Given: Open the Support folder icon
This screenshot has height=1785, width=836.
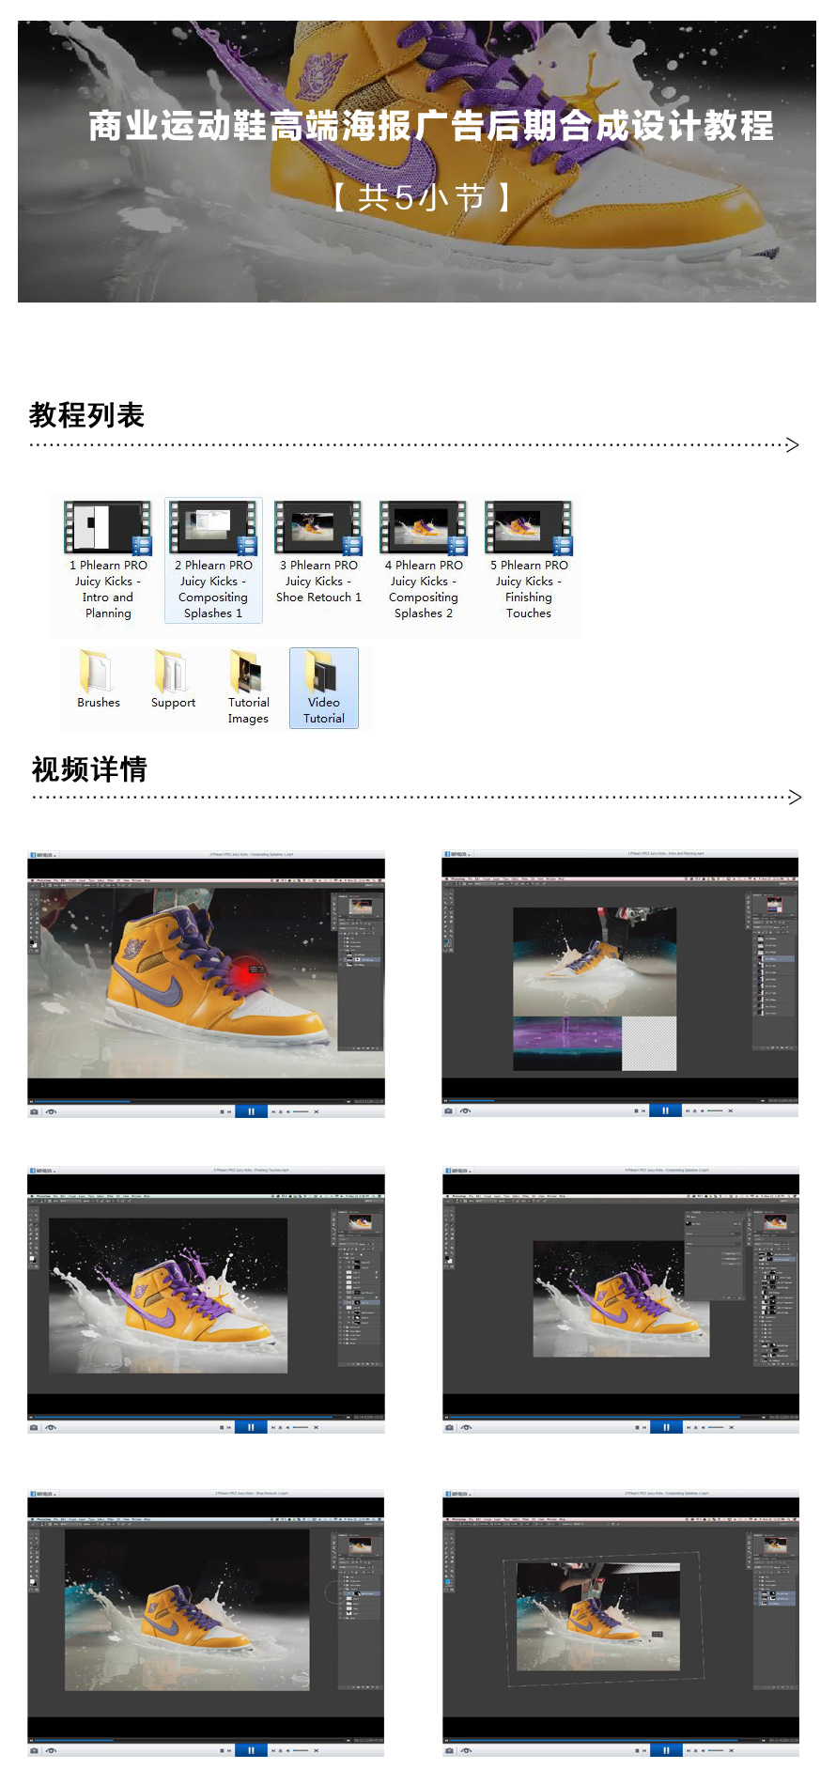Looking at the screenshot, I should coord(173,671).
